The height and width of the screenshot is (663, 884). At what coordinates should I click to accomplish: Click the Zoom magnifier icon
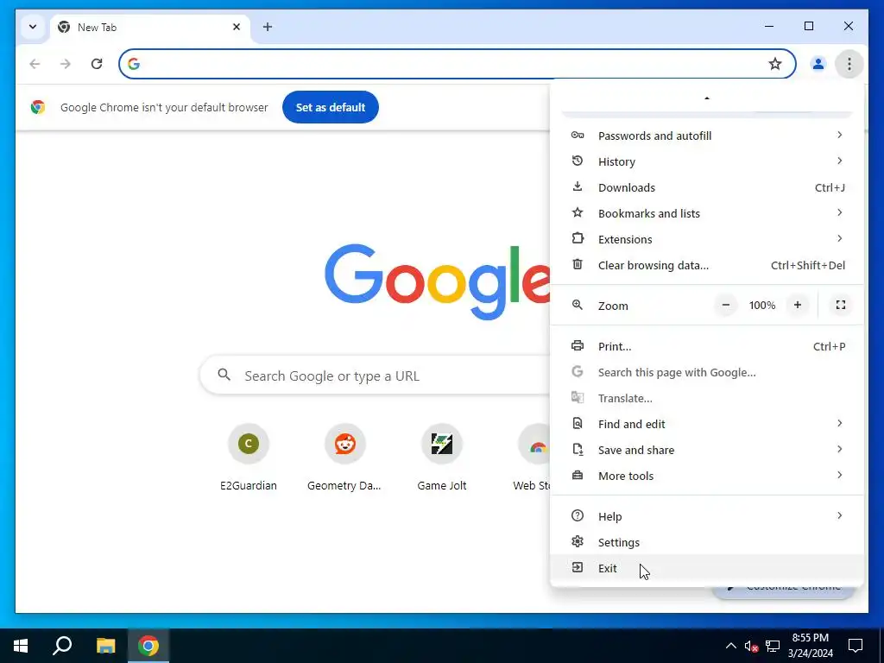tap(578, 305)
